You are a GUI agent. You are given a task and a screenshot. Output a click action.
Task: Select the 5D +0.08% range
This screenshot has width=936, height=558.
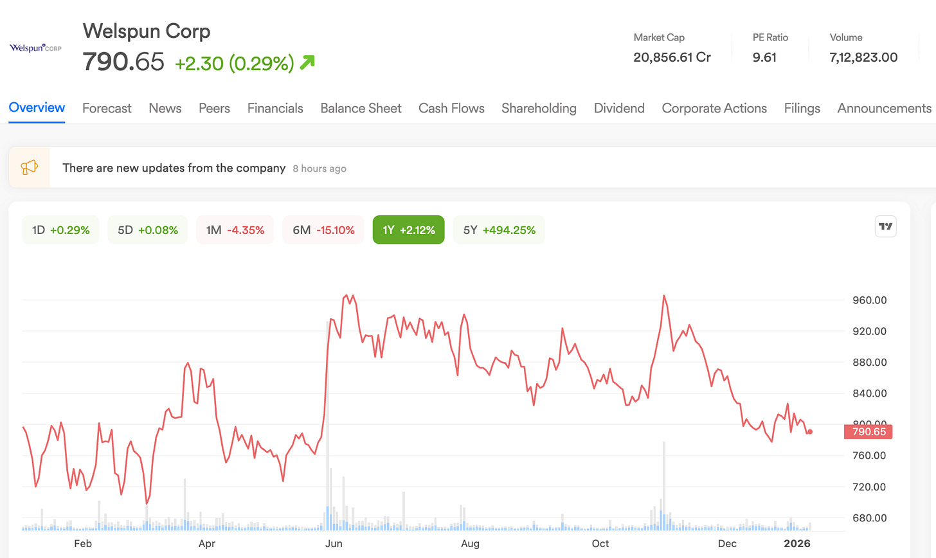click(148, 230)
